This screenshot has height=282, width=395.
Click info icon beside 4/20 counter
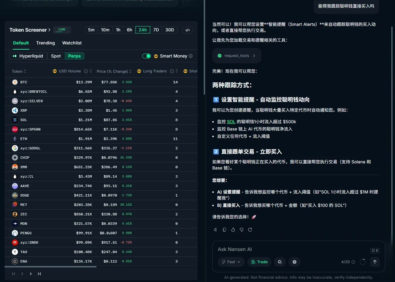[x=353, y=262]
